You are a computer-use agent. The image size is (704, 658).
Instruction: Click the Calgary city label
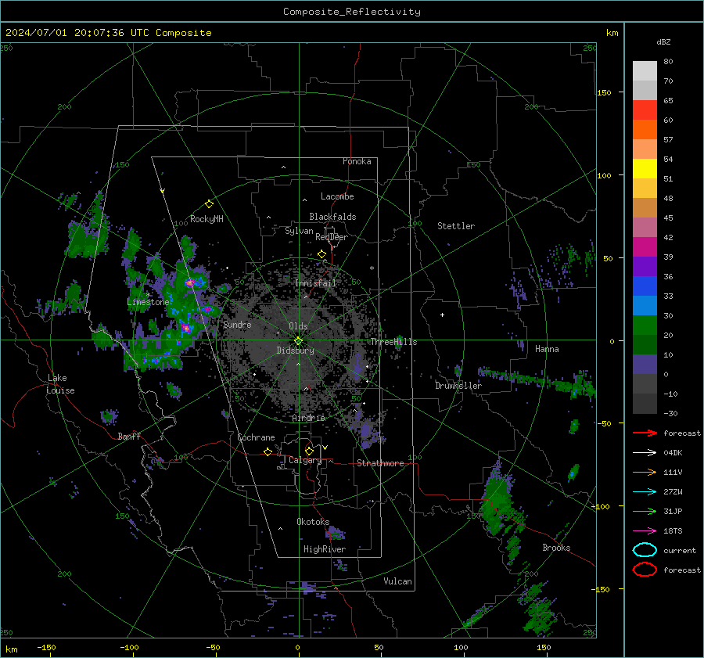click(x=305, y=460)
